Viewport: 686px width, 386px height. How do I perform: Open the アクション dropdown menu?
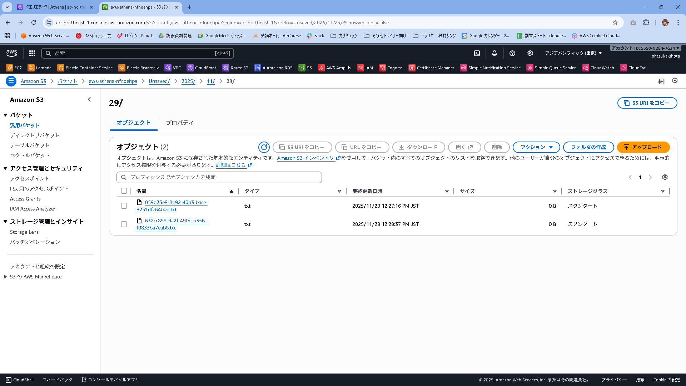pyautogui.click(x=536, y=147)
